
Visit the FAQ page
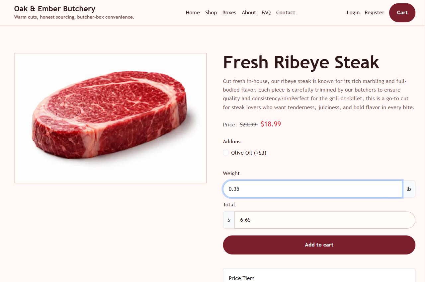coord(266,13)
